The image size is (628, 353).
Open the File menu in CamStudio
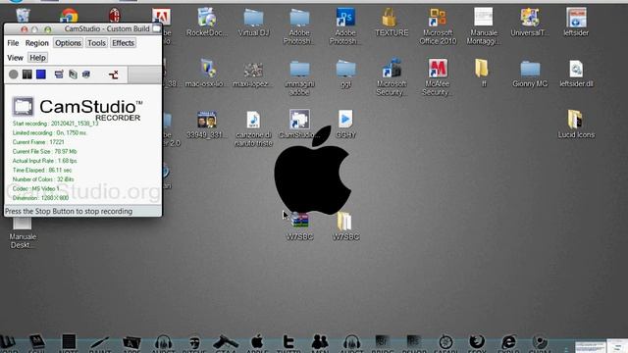13,43
